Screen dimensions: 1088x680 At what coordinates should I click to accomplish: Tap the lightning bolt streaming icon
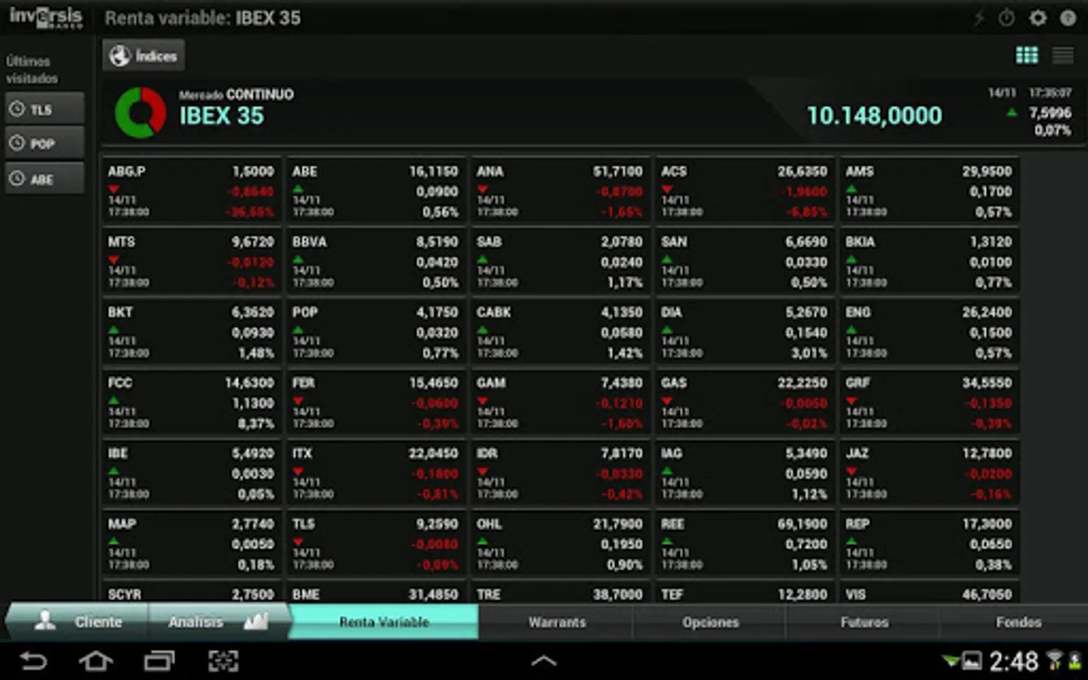point(979,17)
